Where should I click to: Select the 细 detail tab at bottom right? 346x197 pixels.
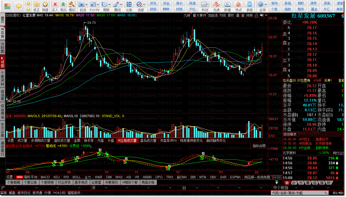tap(287, 183)
